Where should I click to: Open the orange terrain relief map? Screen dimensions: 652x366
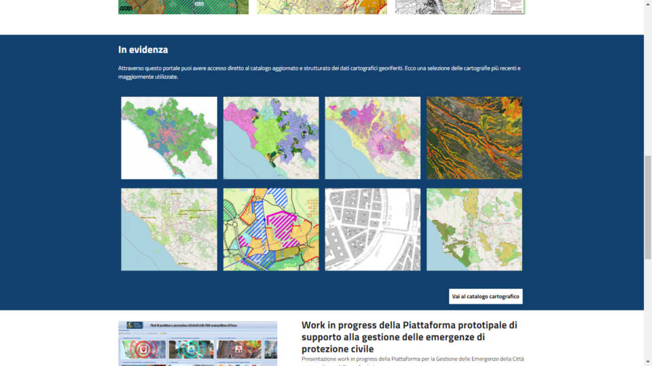click(474, 138)
